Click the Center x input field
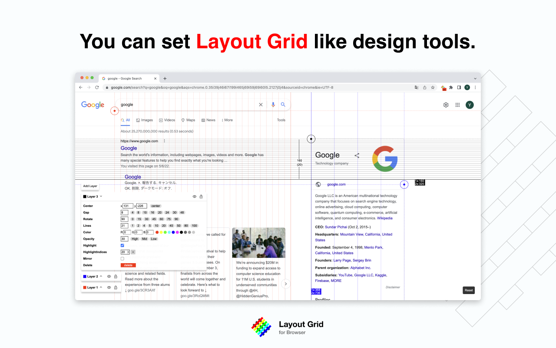The height and width of the screenshot is (348, 556). point(128,206)
